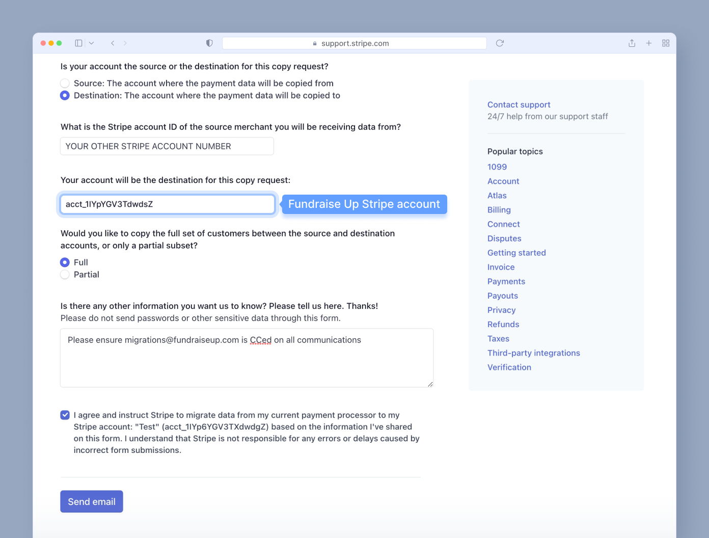
Task: Click inside the additional information textarea
Action: point(247,357)
